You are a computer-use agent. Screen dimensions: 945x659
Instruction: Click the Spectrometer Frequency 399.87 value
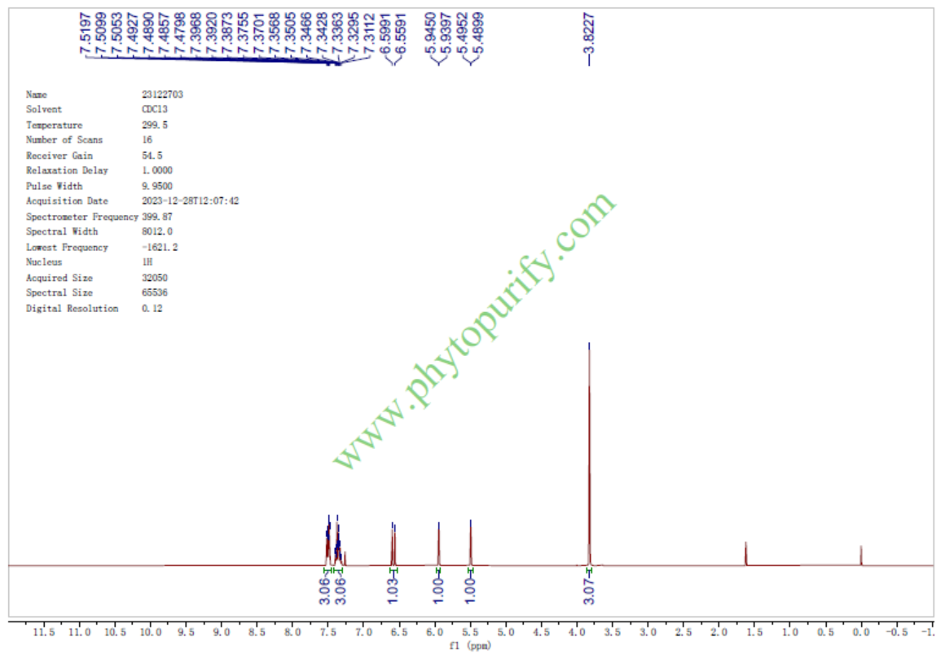pyautogui.click(x=157, y=217)
